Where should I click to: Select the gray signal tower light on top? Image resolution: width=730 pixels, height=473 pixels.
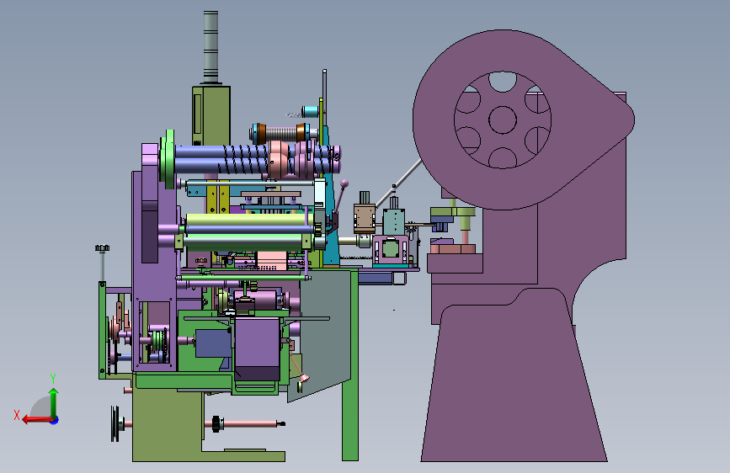coord(210,47)
